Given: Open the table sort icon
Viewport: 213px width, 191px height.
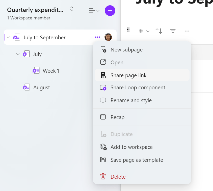Looking at the screenshot, I should [x=159, y=31].
